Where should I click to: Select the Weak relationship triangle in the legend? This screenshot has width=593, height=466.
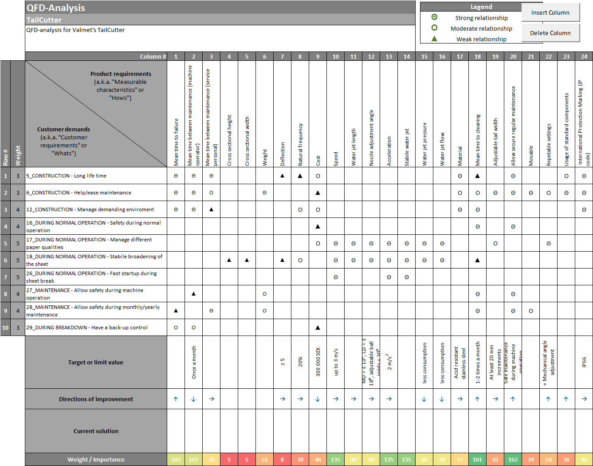[x=434, y=39]
